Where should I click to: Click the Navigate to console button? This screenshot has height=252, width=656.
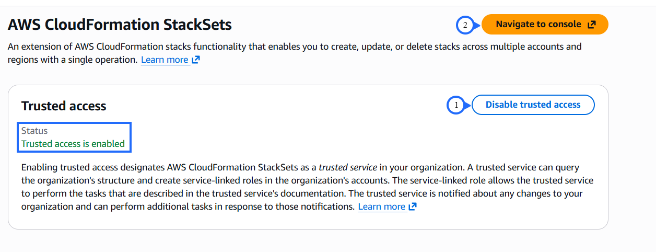tap(538, 25)
